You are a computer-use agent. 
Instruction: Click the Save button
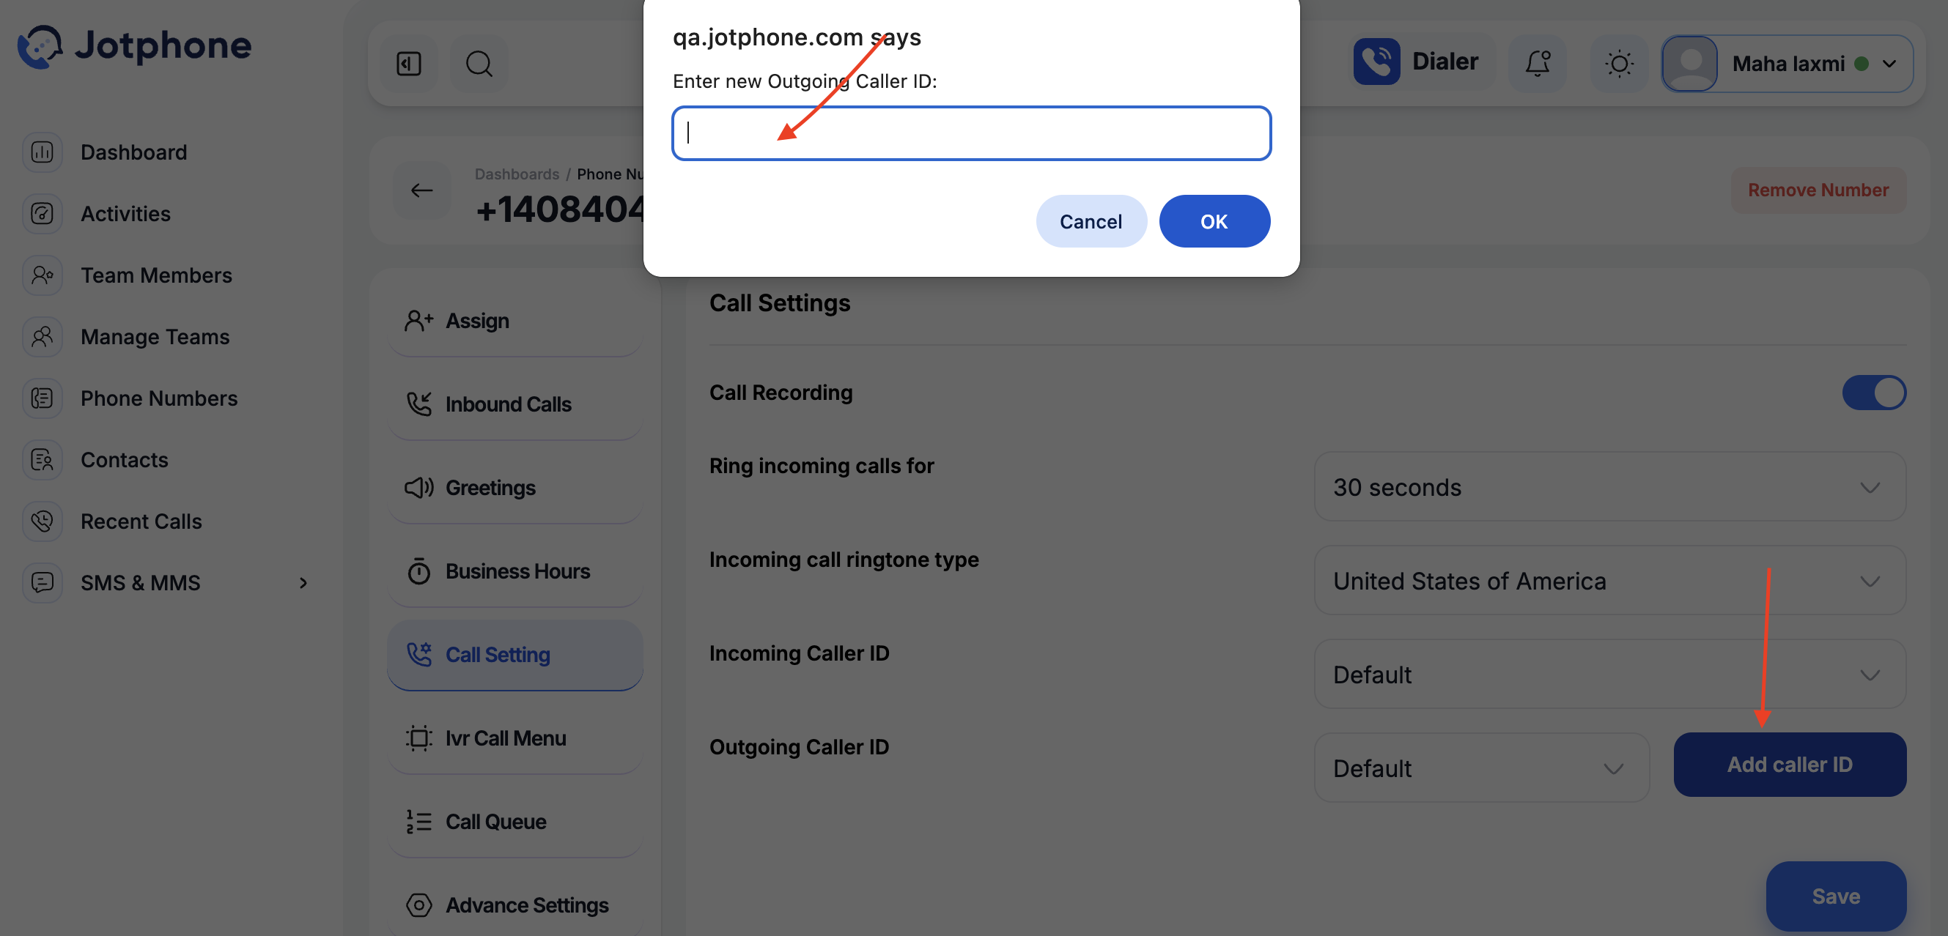(x=1835, y=896)
